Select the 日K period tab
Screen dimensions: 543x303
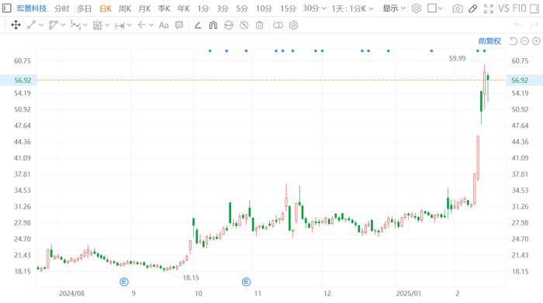(x=105, y=9)
